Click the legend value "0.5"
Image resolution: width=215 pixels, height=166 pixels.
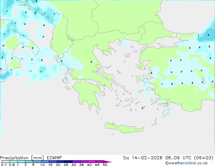click(12, 165)
